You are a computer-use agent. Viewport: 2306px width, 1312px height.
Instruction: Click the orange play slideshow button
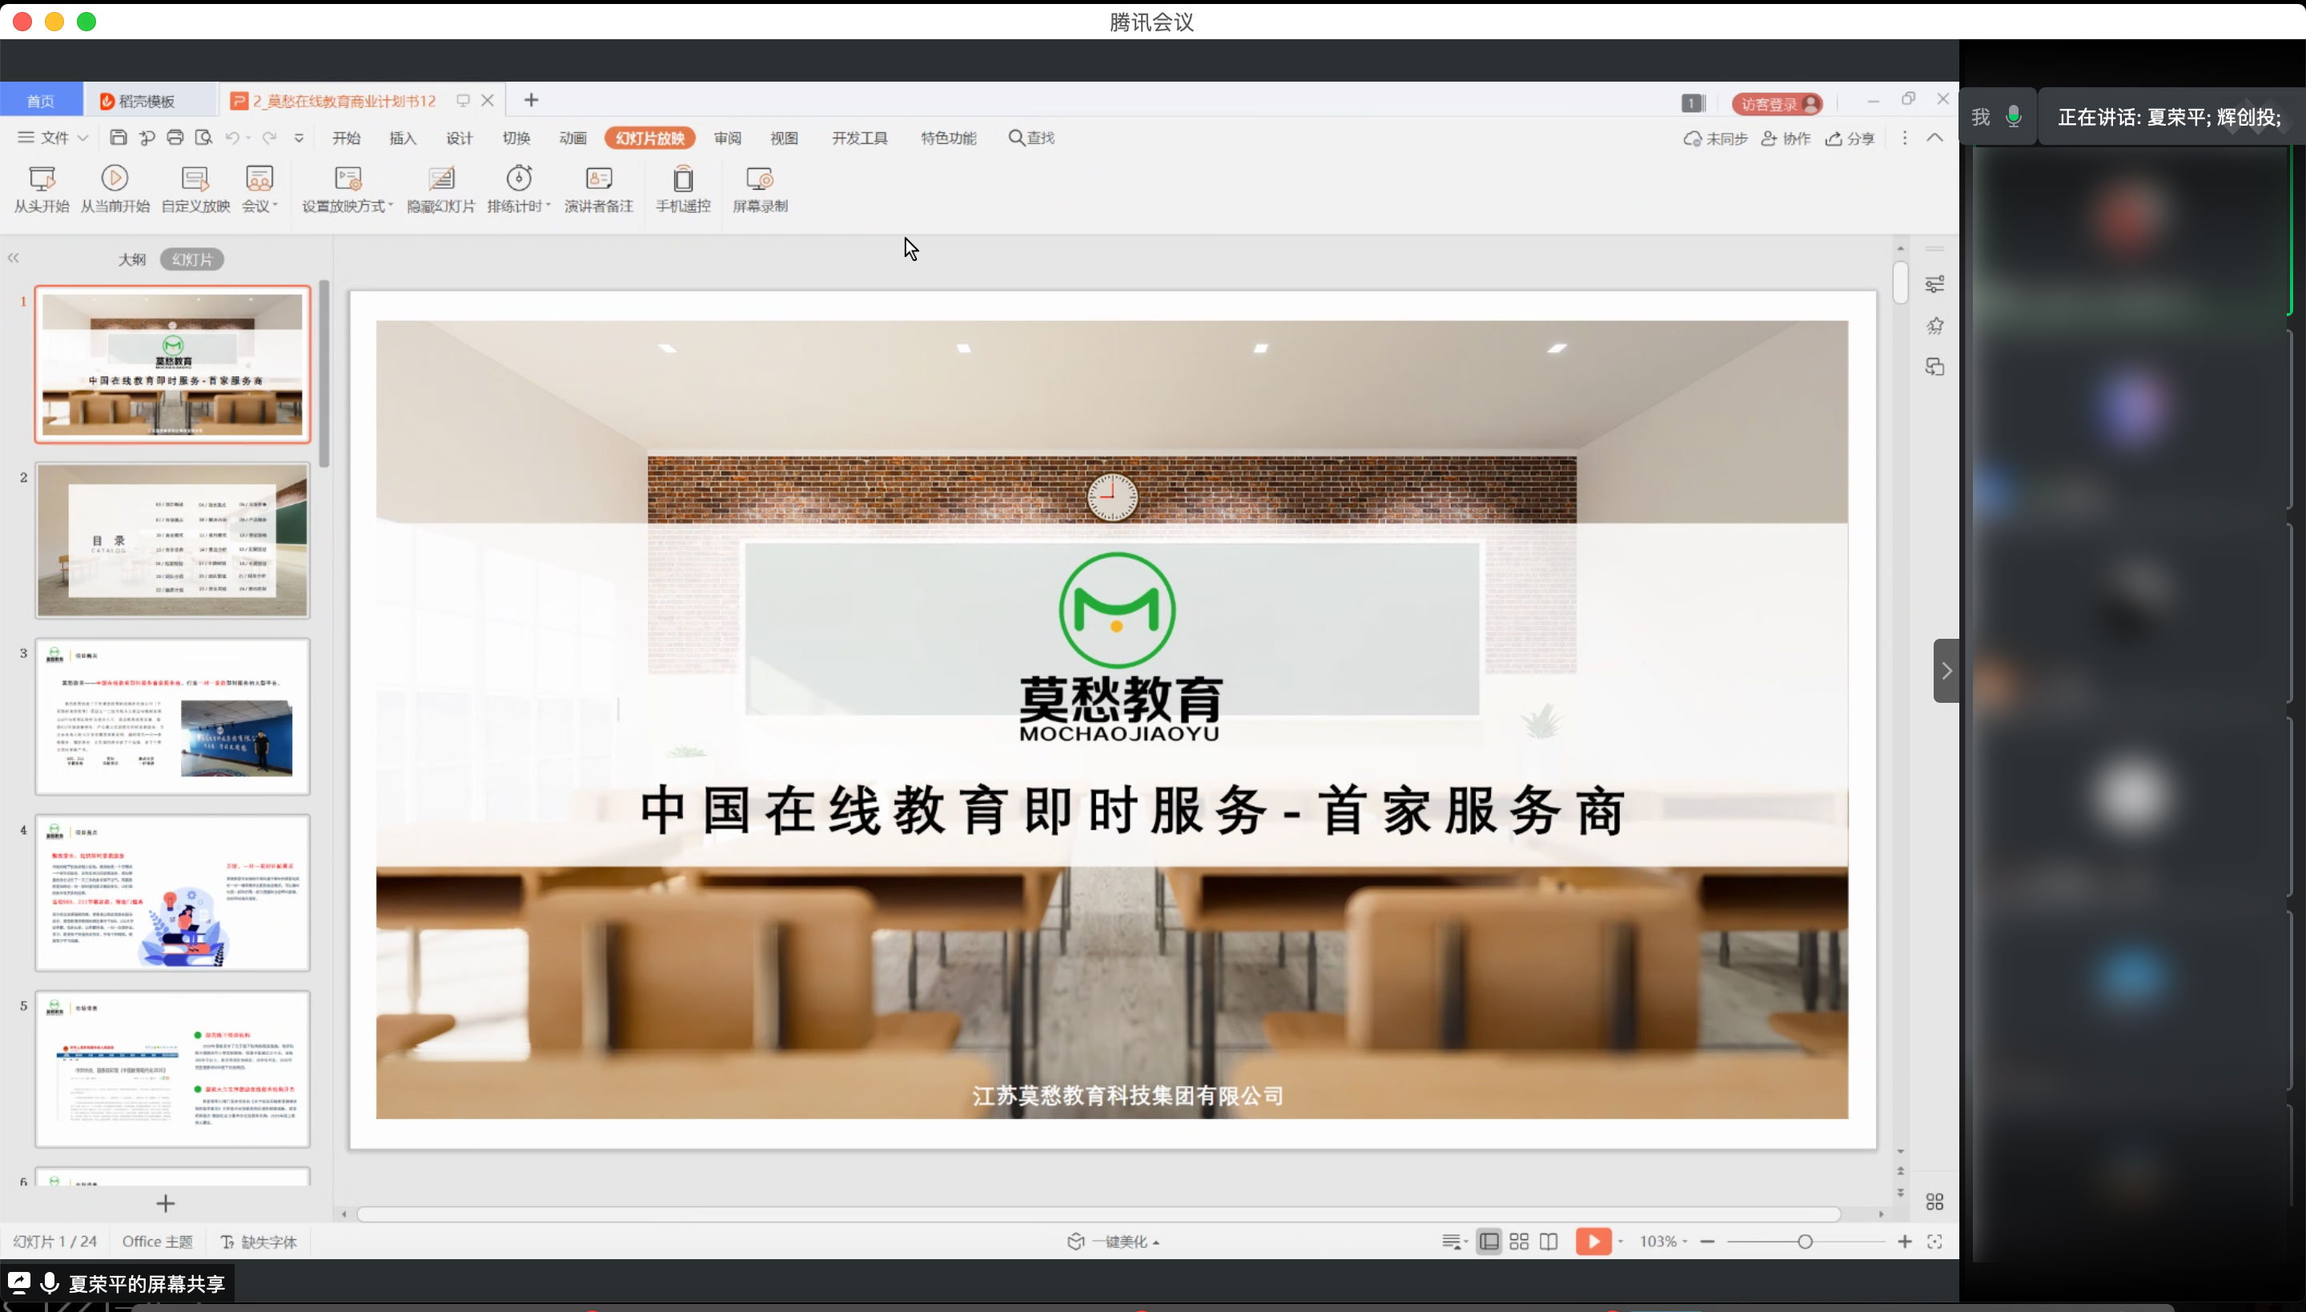(x=1593, y=1242)
